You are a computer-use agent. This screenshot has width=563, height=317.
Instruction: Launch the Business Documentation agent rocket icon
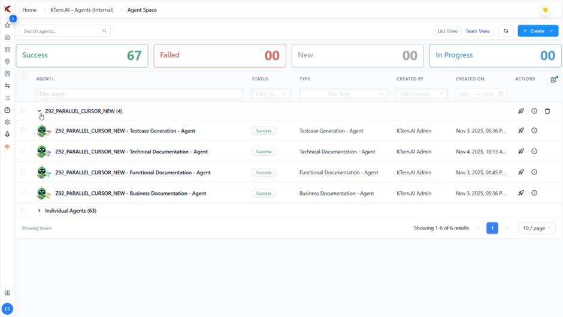521,193
